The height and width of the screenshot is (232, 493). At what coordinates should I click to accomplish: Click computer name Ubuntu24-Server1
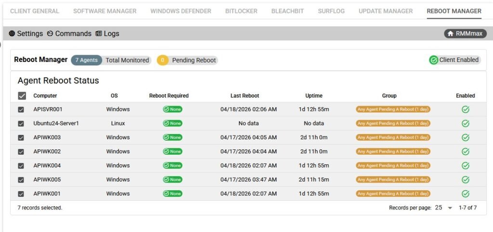pyautogui.click(x=56, y=123)
